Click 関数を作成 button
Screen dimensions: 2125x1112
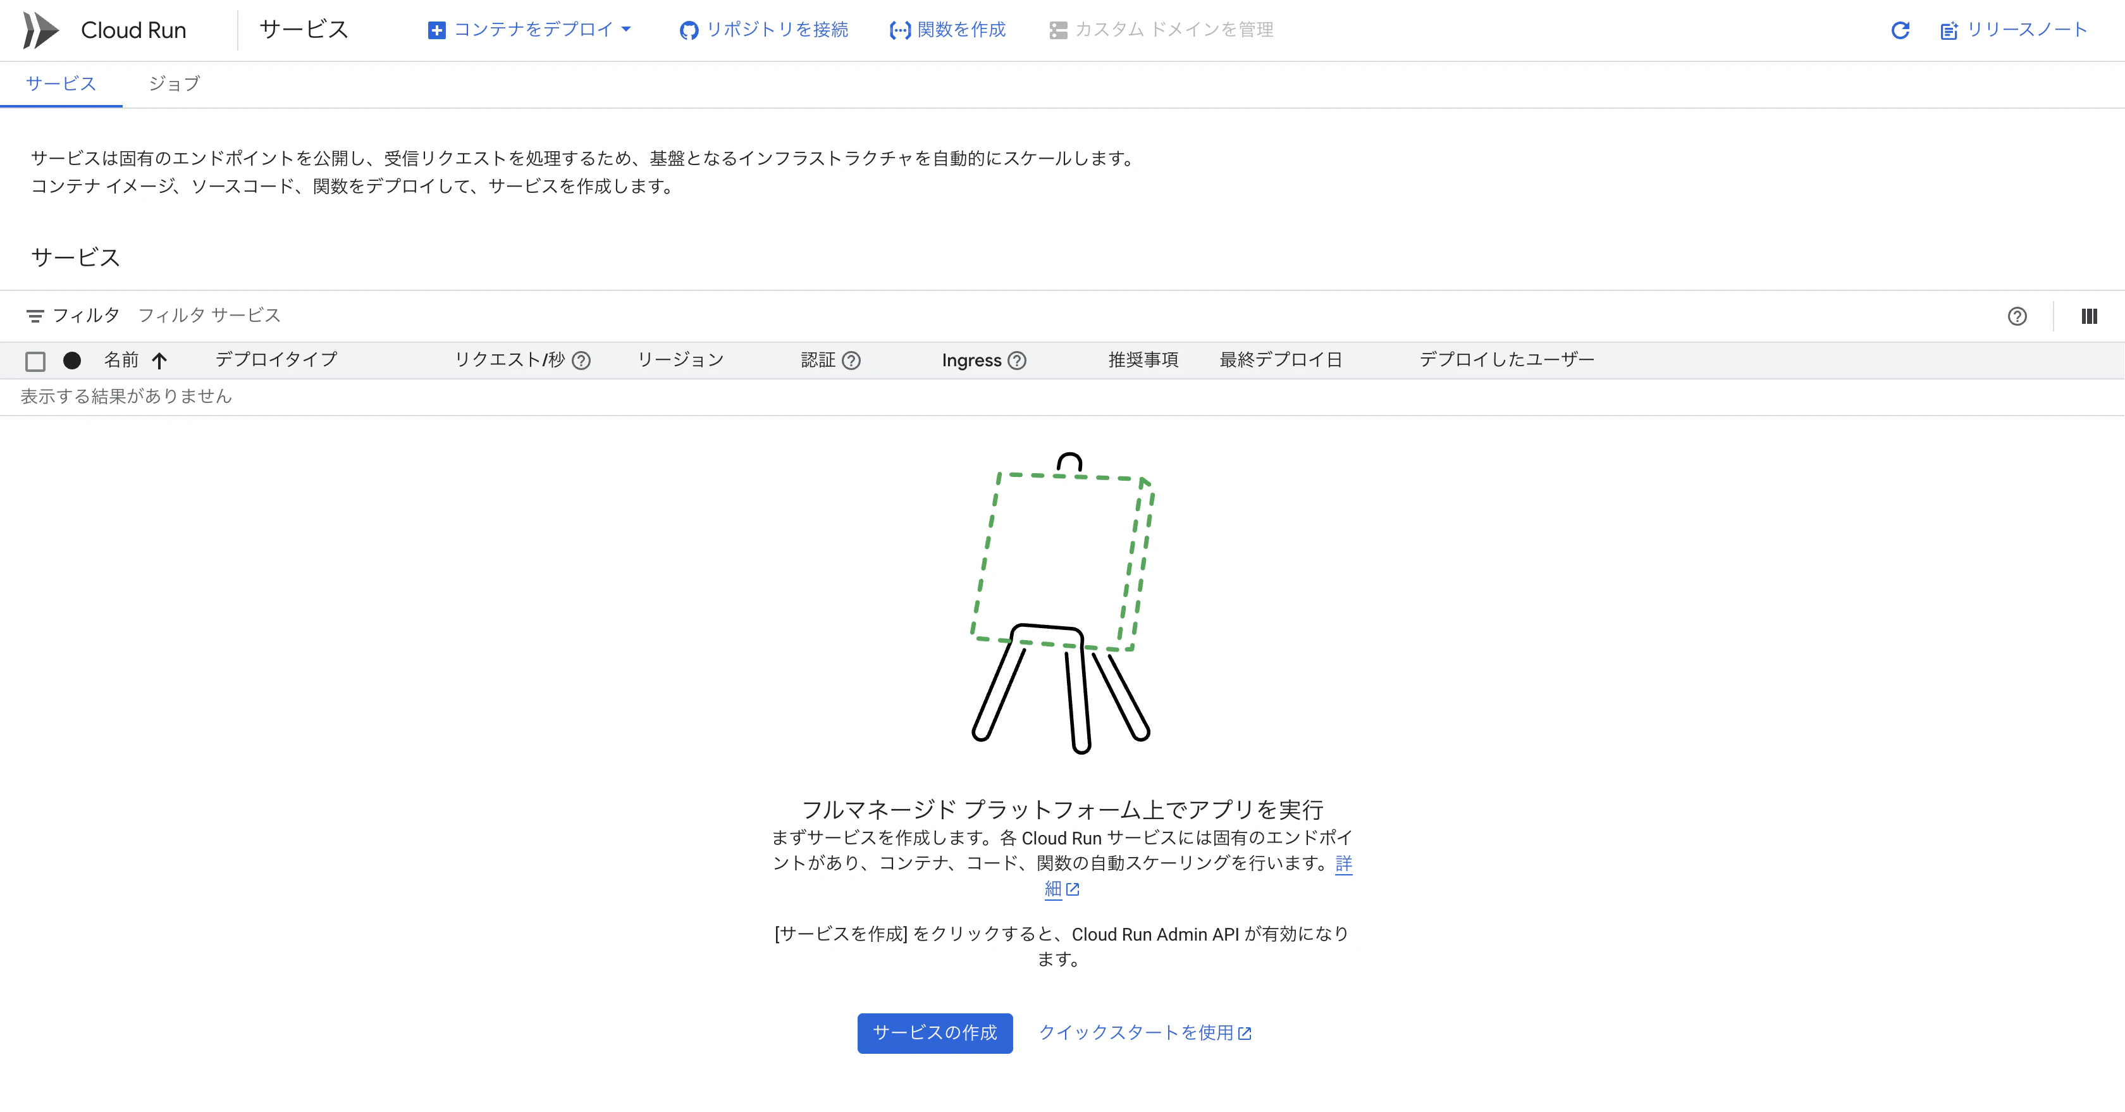pyautogui.click(x=948, y=30)
